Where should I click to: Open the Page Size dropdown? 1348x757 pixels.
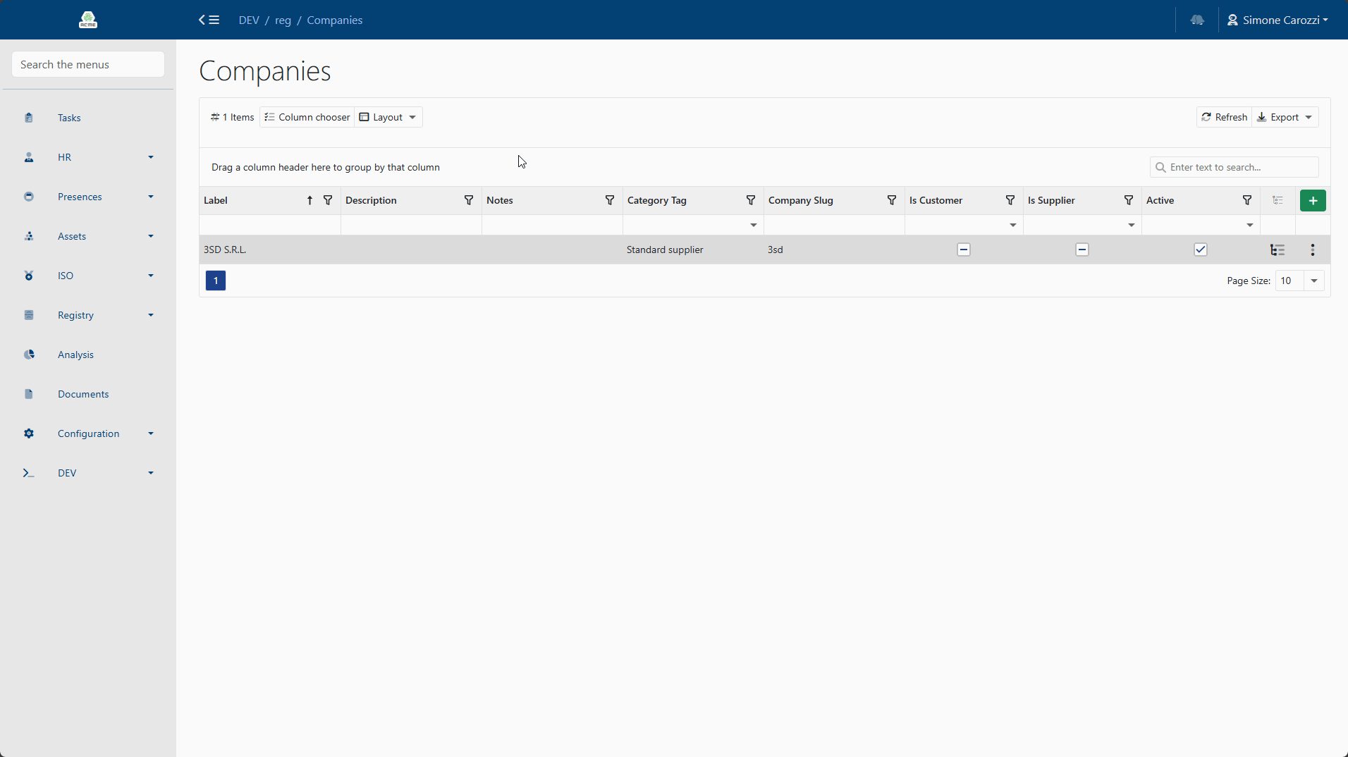click(x=1313, y=281)
